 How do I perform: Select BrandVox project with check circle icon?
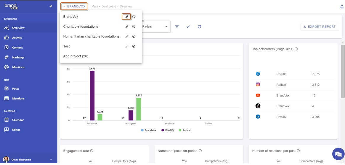tap(134, 17)
